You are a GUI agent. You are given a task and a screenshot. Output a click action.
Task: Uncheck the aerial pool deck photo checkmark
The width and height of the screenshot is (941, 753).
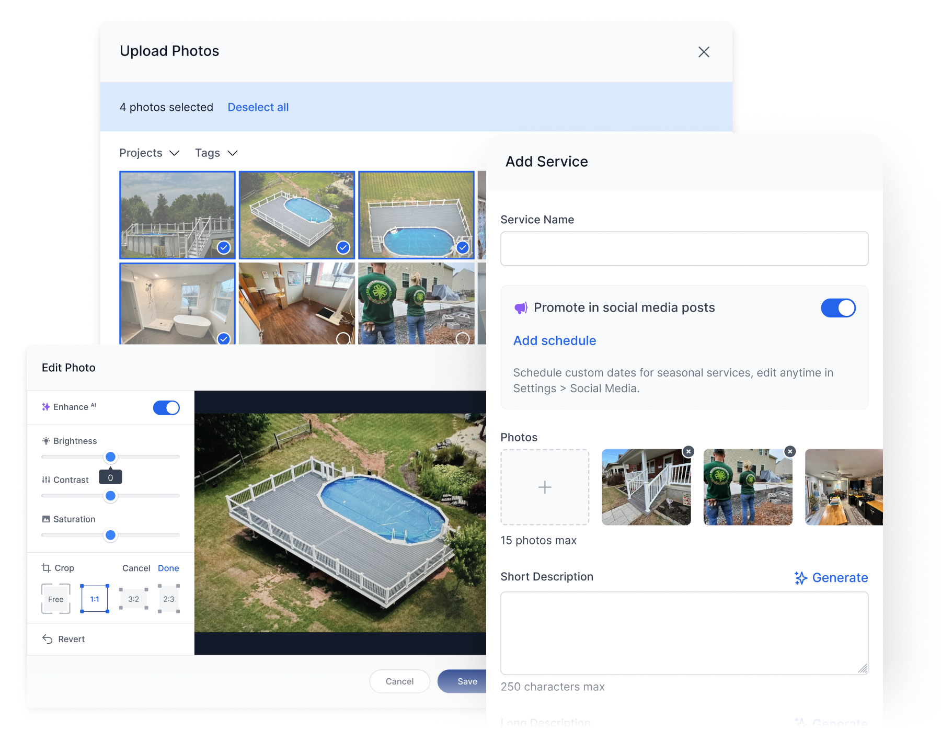pos(343,247)
